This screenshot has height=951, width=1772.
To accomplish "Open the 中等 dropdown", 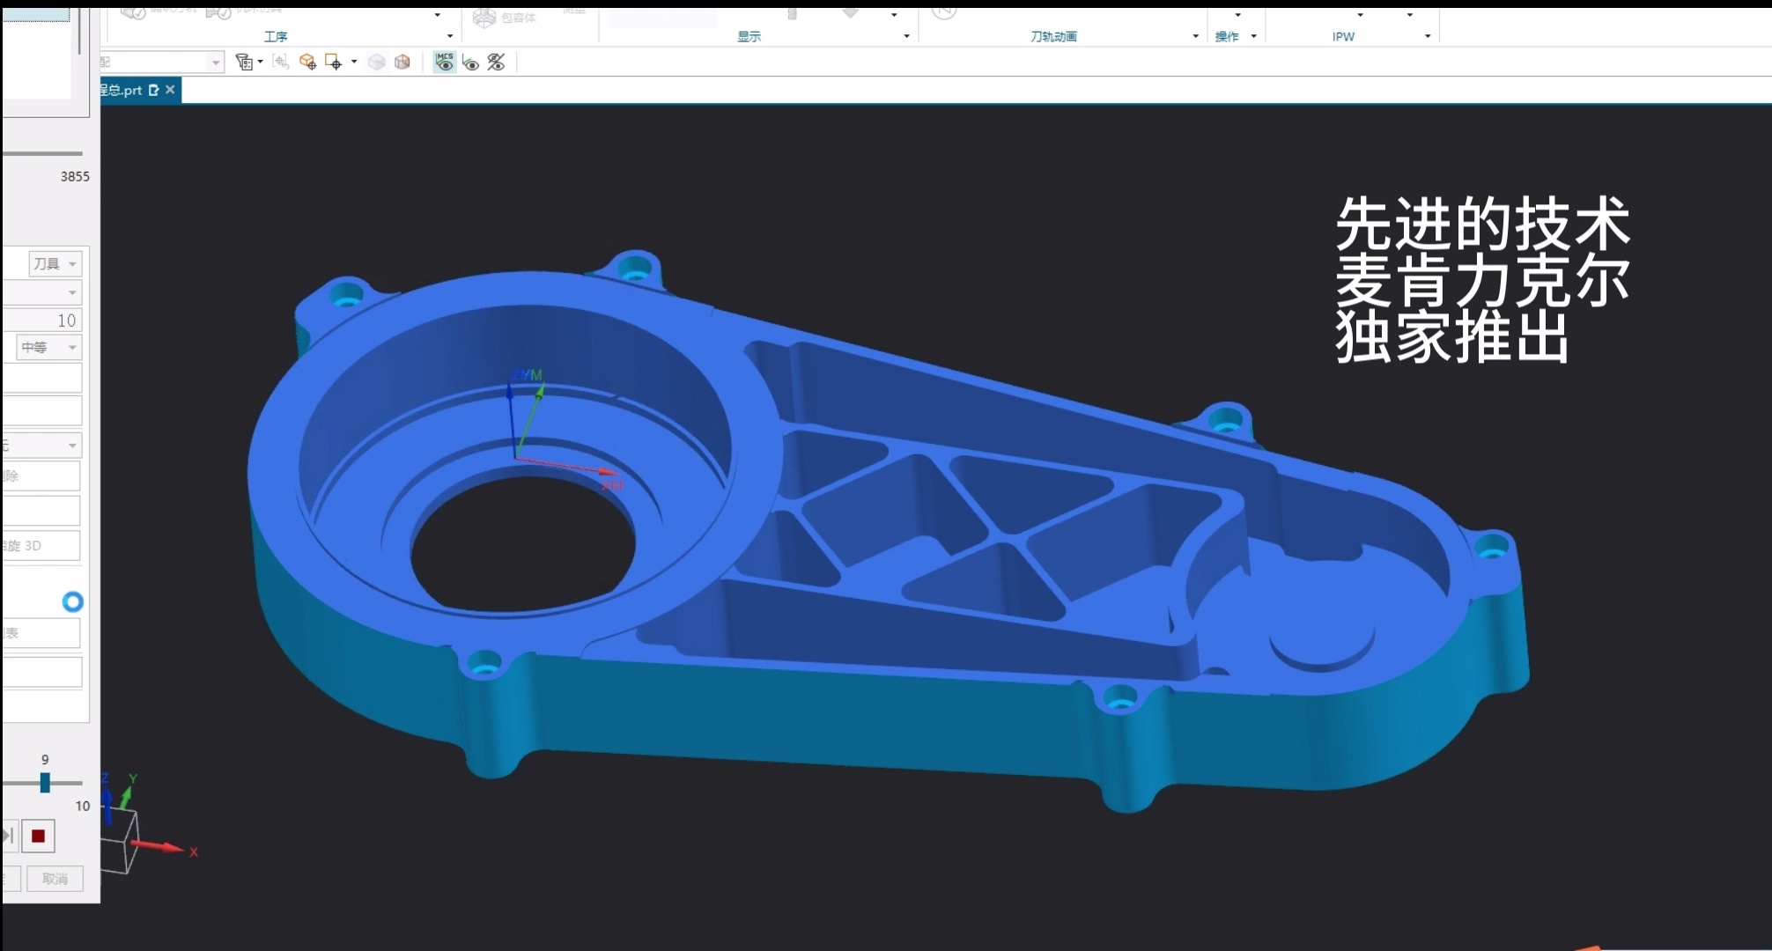I will tap(48, 347).
